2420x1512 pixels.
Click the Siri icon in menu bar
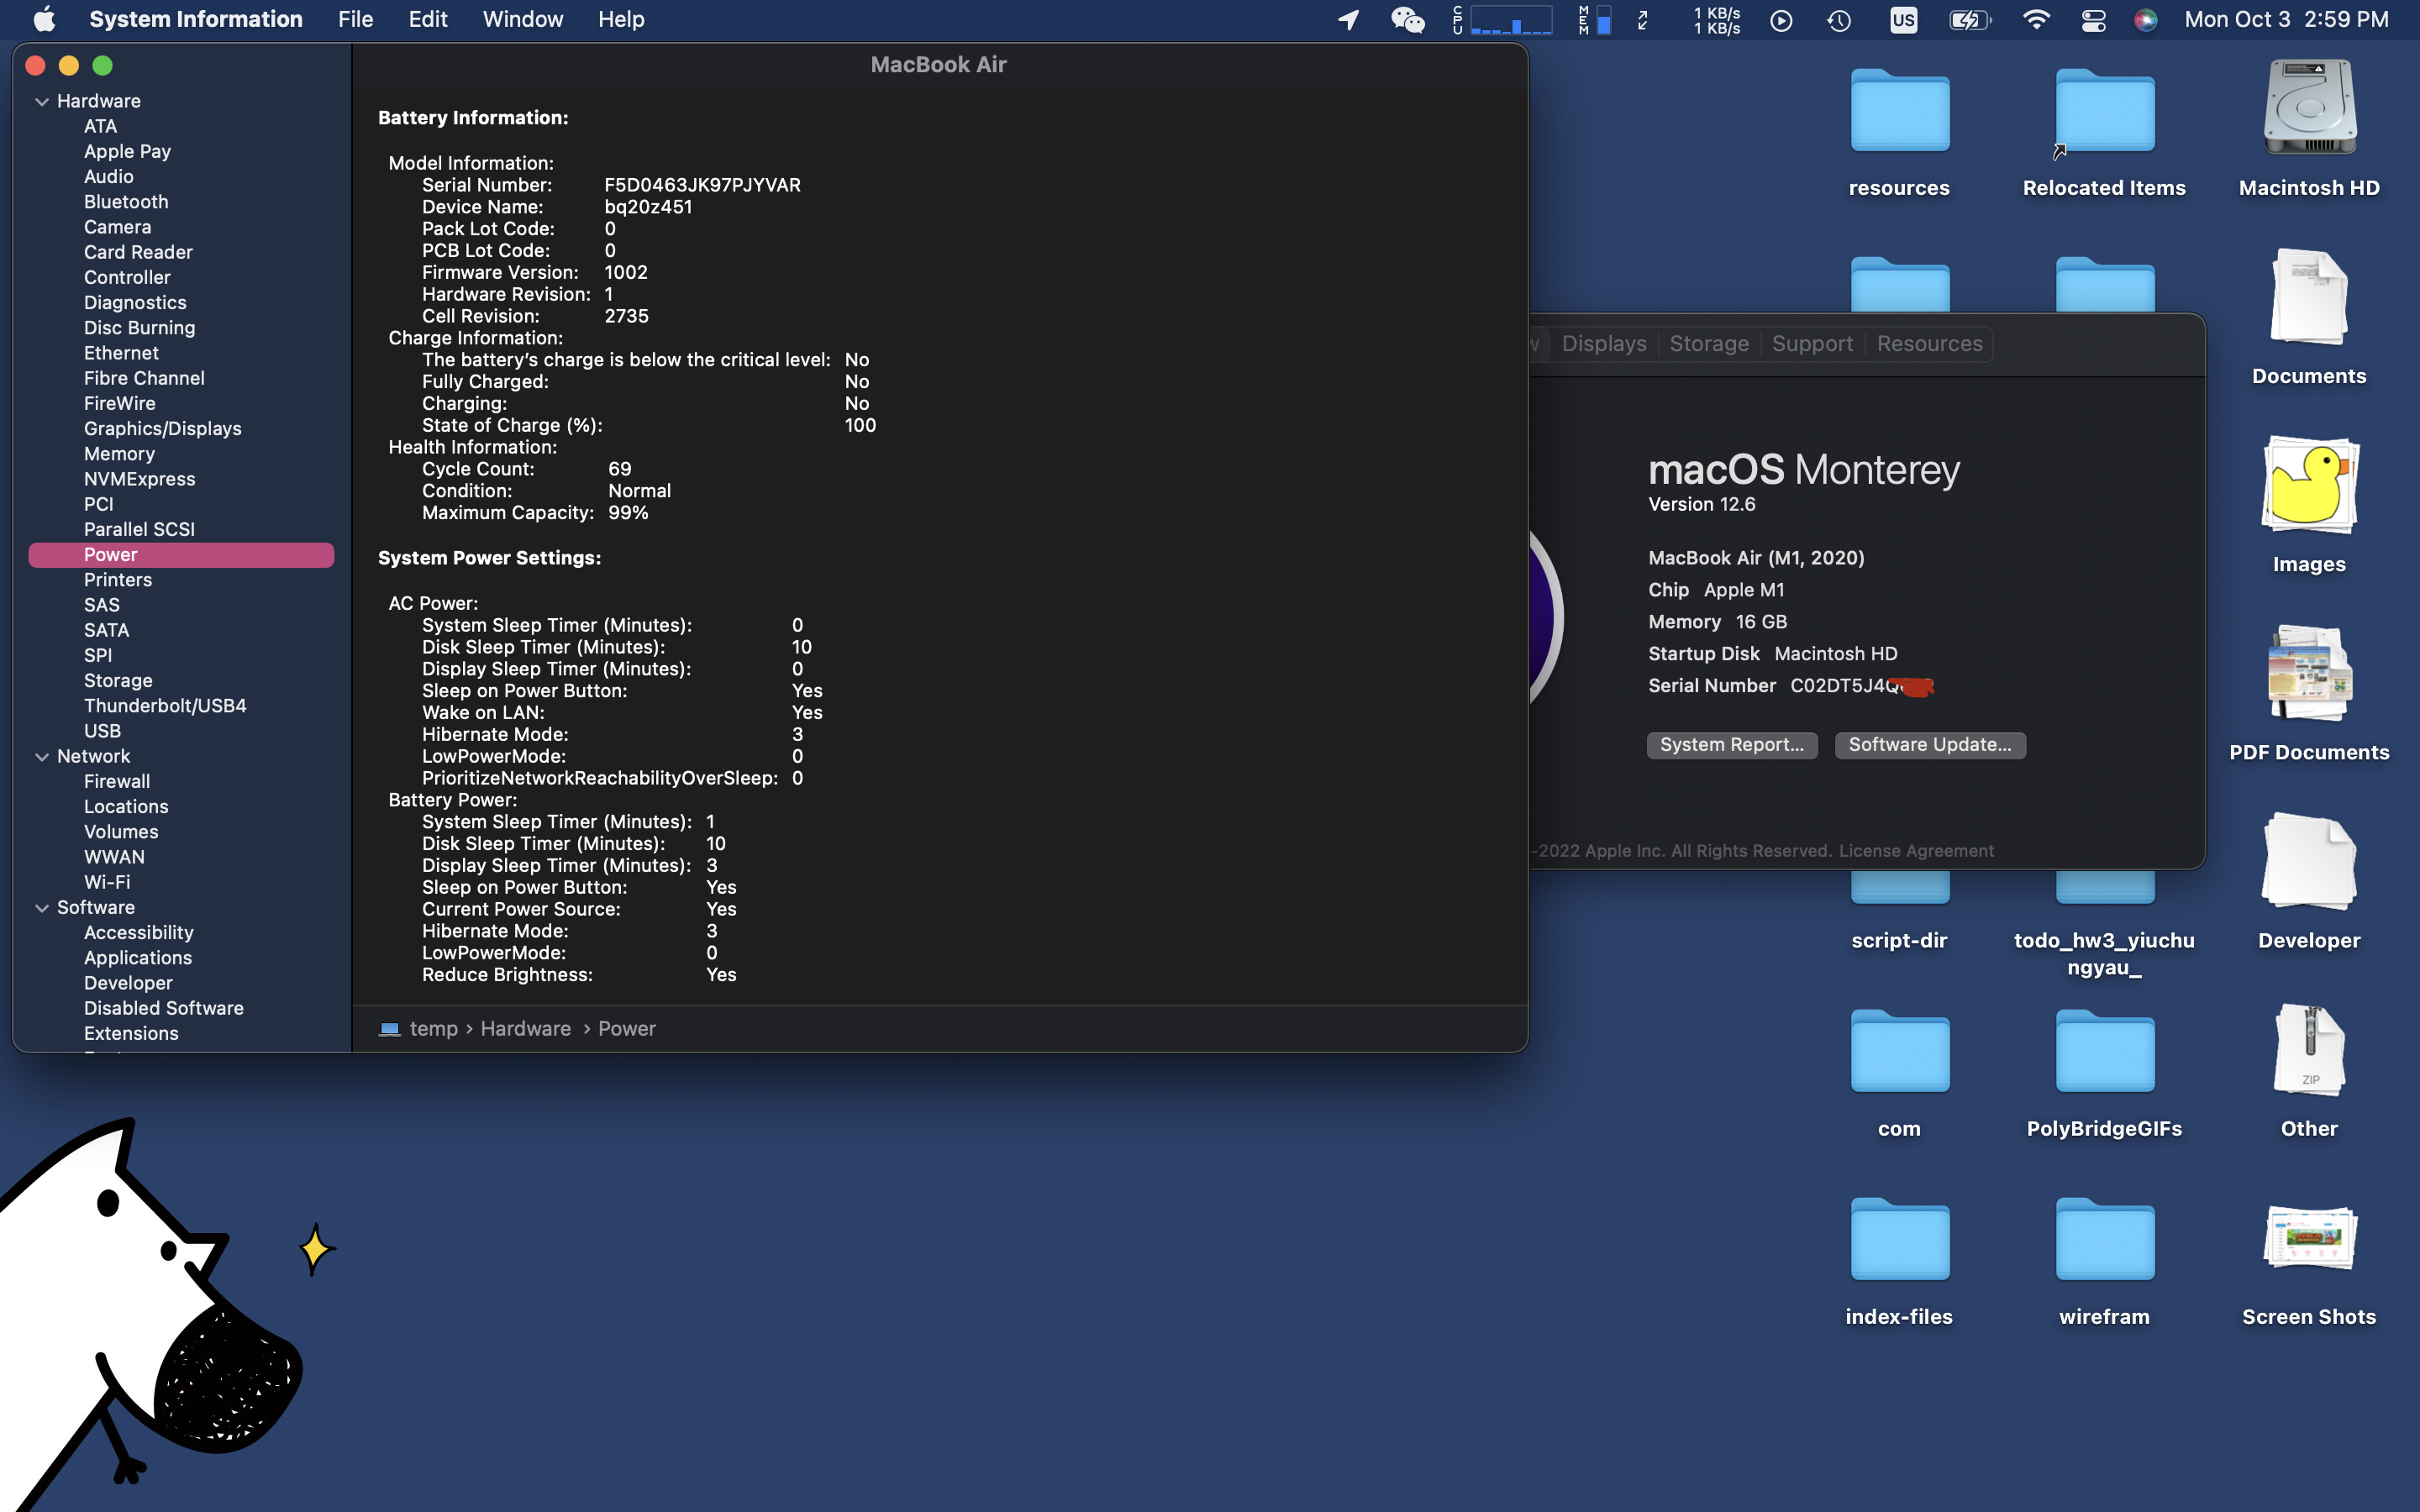(x=2145, y=20)
